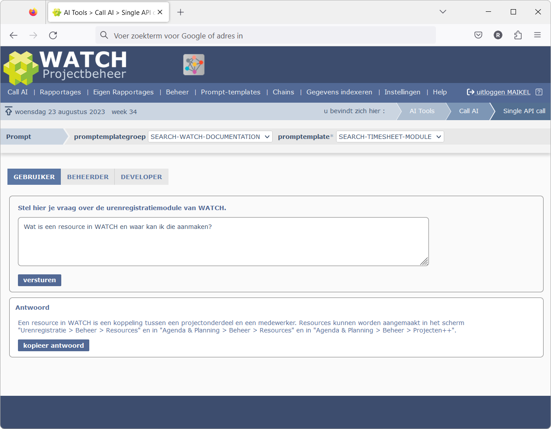
Task: Open Gegevens indexeren menu item
Action: click(x=339, y=92)
